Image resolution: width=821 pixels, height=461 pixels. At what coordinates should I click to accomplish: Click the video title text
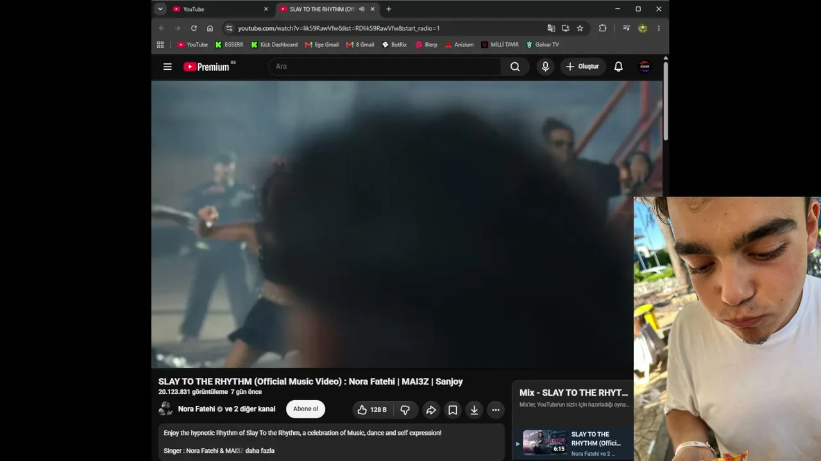[310, 382]
